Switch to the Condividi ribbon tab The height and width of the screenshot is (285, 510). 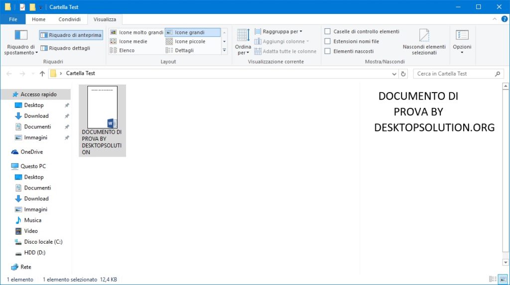pos(69,19)
